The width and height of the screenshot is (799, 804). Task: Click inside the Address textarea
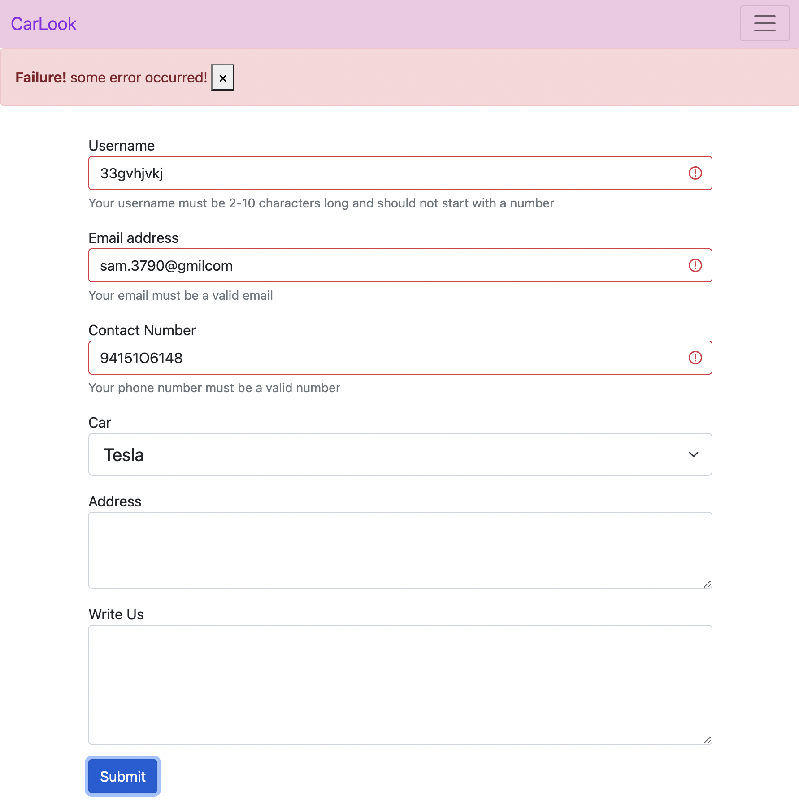(x=400, y=550)
